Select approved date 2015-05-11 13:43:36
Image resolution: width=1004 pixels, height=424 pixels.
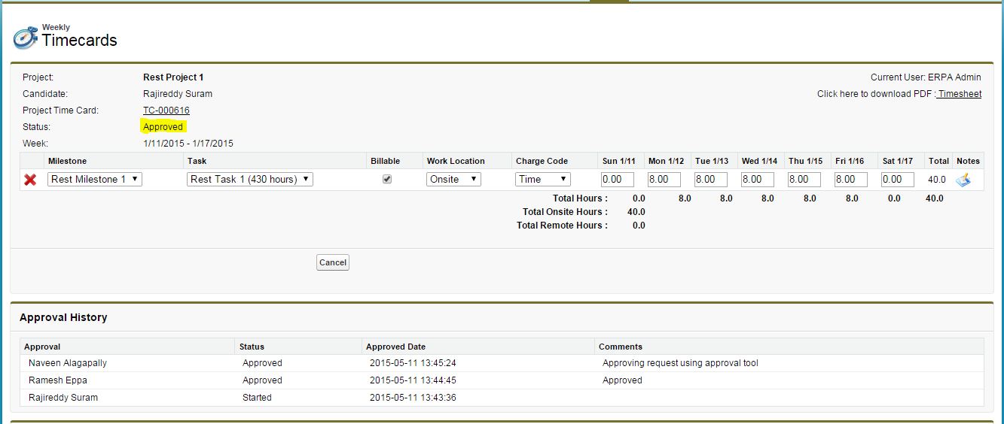[x=413, y=398]
